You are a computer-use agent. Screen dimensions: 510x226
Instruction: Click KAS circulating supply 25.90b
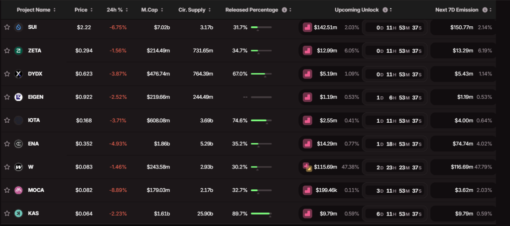click(204, 214)
